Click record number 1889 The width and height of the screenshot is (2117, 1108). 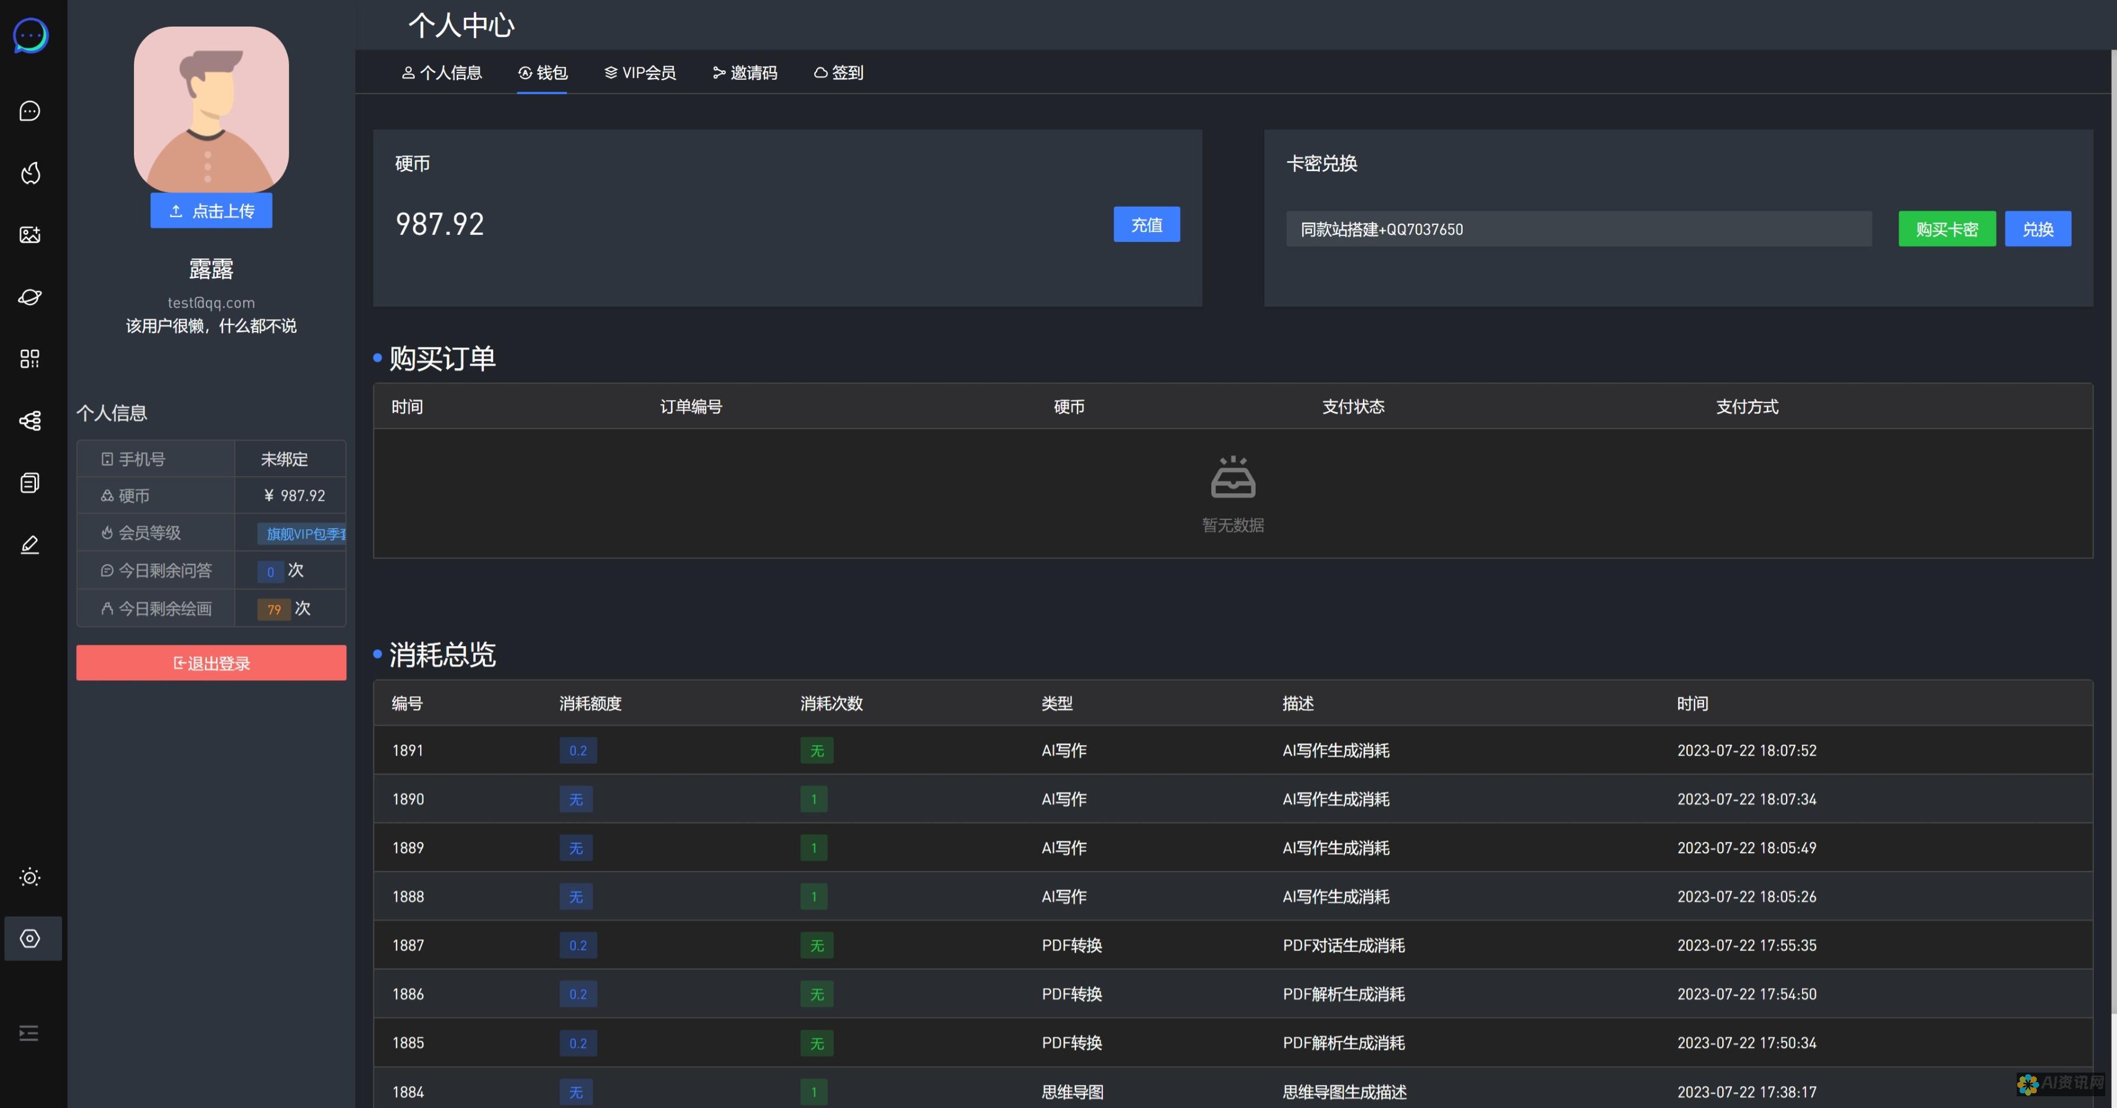tap(408, 847)
